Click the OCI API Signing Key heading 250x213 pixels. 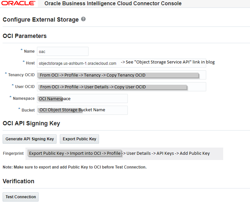click(31, 123)
